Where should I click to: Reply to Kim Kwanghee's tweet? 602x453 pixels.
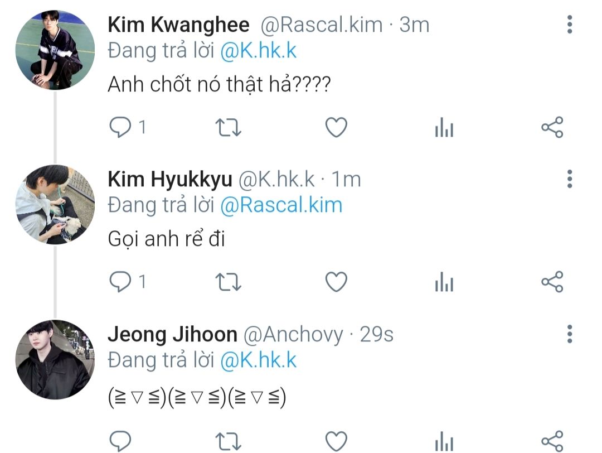pos(119,128)
